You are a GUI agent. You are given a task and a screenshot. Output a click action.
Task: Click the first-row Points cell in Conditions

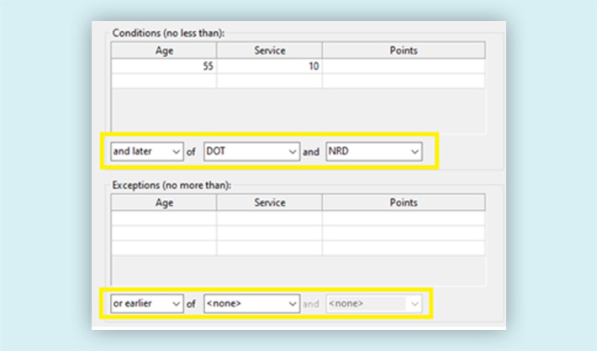tap(403, 66)
